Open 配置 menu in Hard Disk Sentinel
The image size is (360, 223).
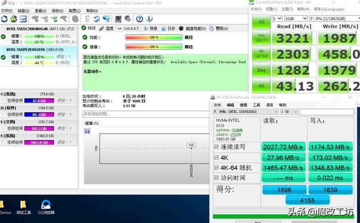pyautogui.click(x=75, y=11)
